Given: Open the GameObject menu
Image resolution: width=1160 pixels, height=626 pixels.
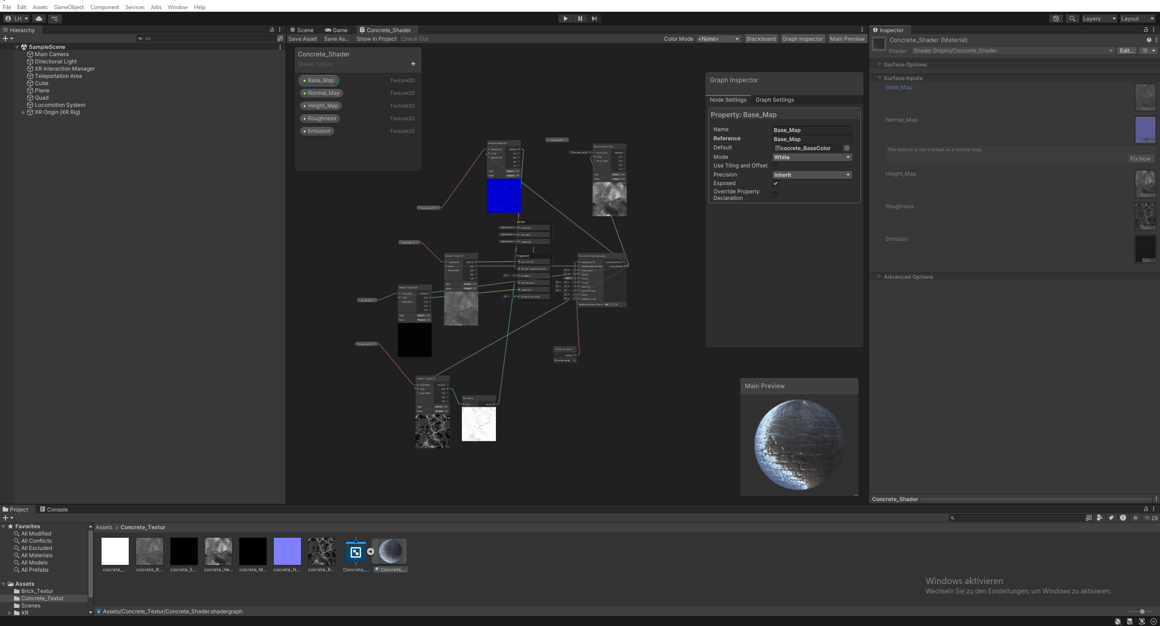Looking at the screenshot, I should (x=68, y=7).
